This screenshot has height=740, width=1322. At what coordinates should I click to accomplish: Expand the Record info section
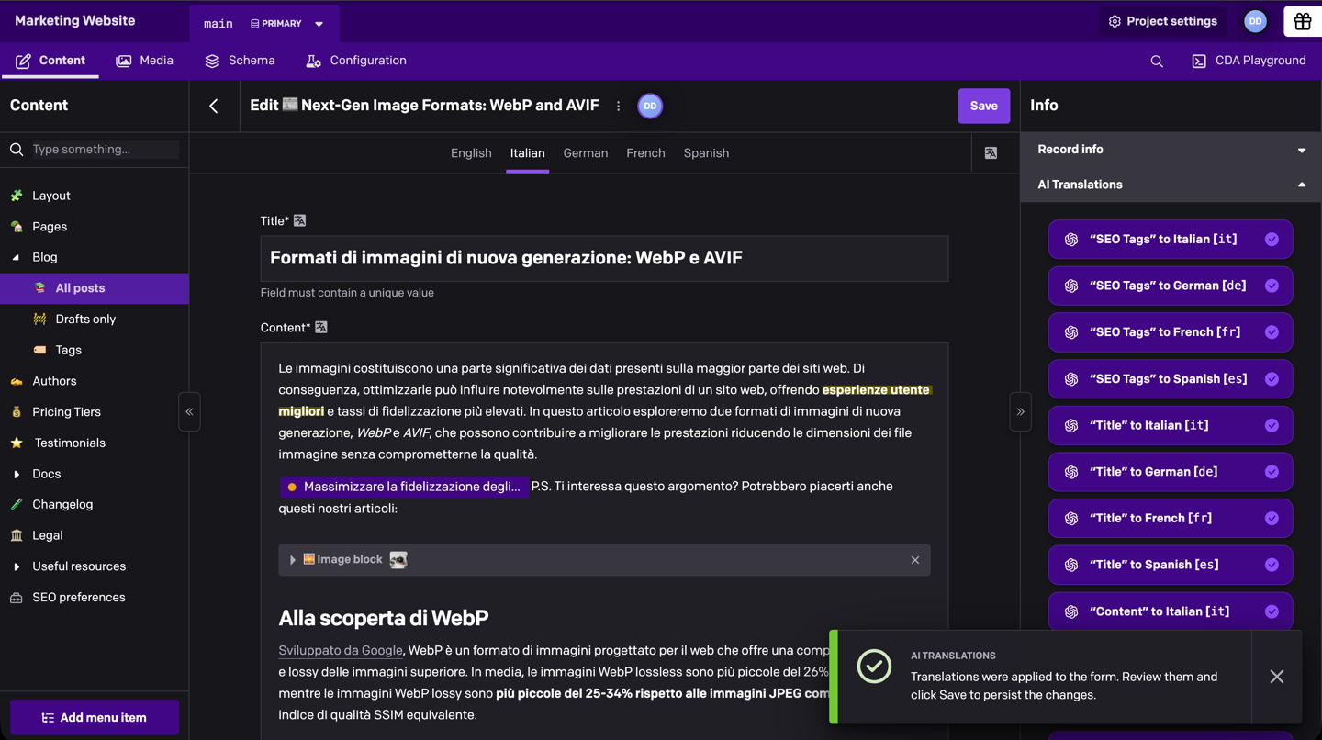1171,150
